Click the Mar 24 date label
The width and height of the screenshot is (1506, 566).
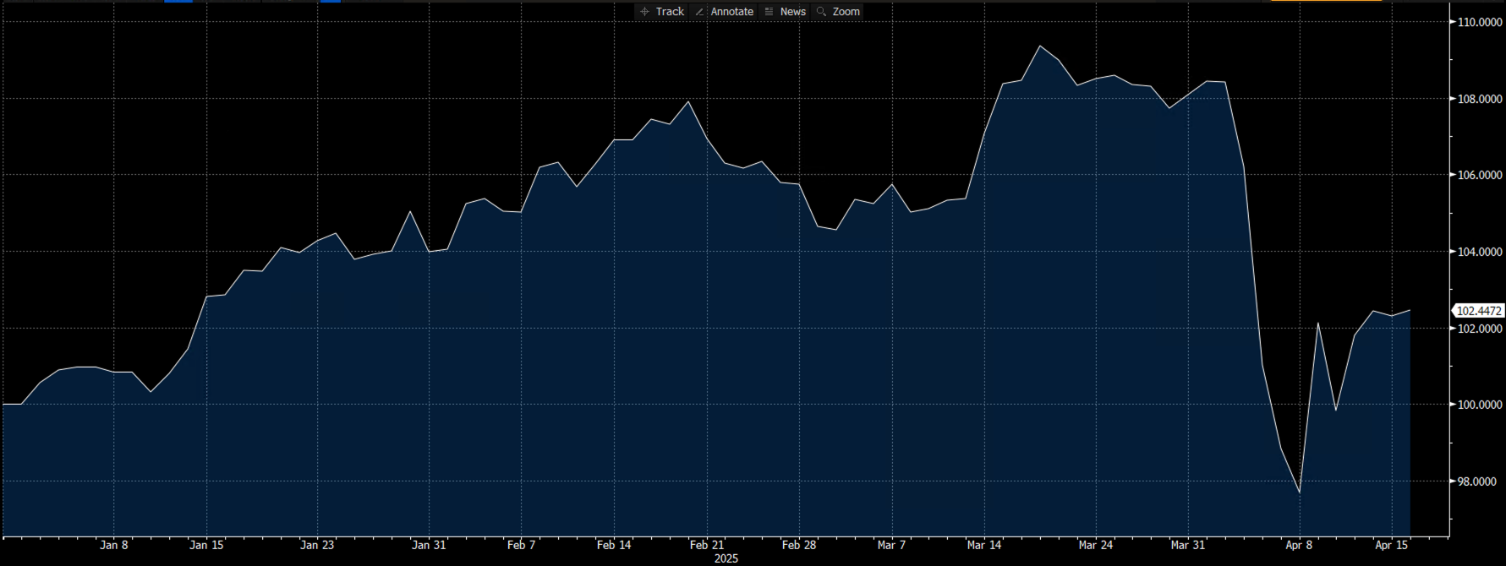pos(1096,545)
